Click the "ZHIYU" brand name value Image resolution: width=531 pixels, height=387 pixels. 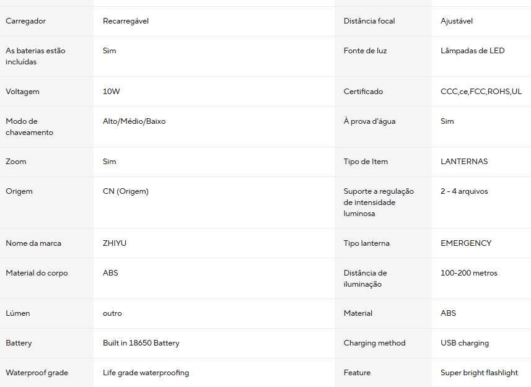(x=115, y=243)
